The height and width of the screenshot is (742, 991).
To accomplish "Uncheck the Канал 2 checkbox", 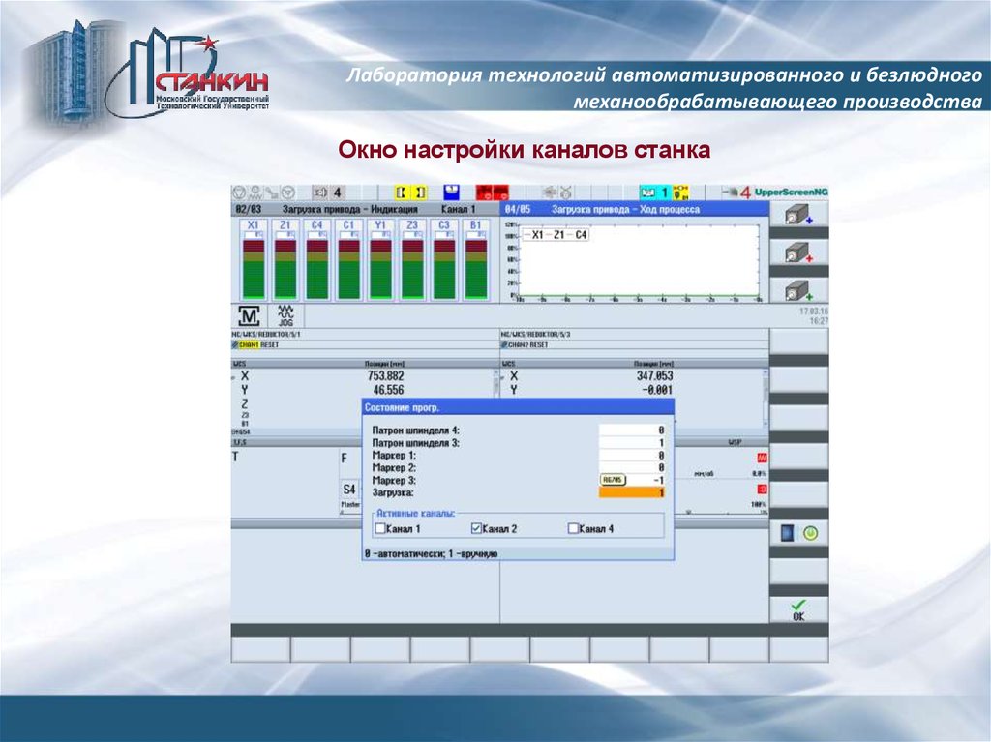I will pyautogui.click(x=476, y=528).
